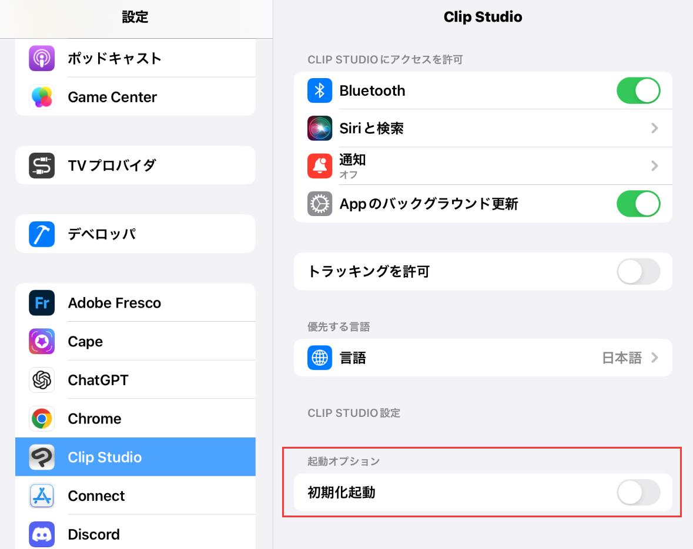Tap the Clip Studio app icon
This screenshot has height=549, width=693.
[42, 457]
